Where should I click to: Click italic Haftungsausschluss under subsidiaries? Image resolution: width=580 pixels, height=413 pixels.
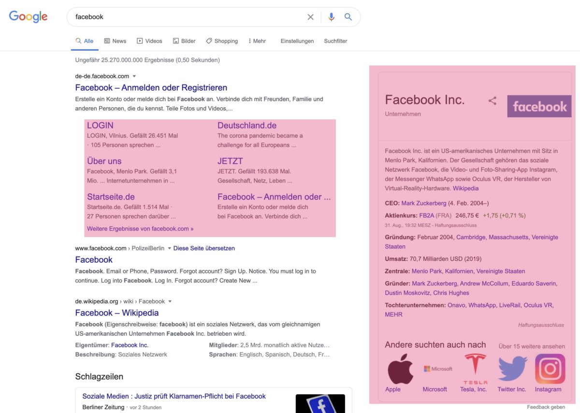tap(541, 325)
